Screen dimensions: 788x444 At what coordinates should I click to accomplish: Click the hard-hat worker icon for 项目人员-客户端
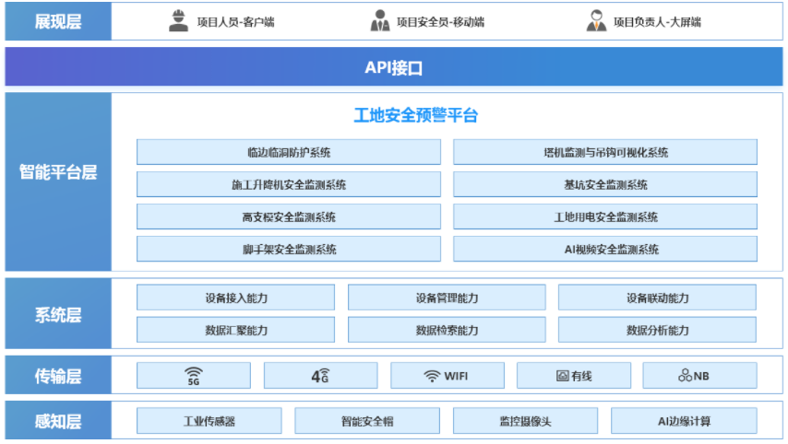point(179,20)
